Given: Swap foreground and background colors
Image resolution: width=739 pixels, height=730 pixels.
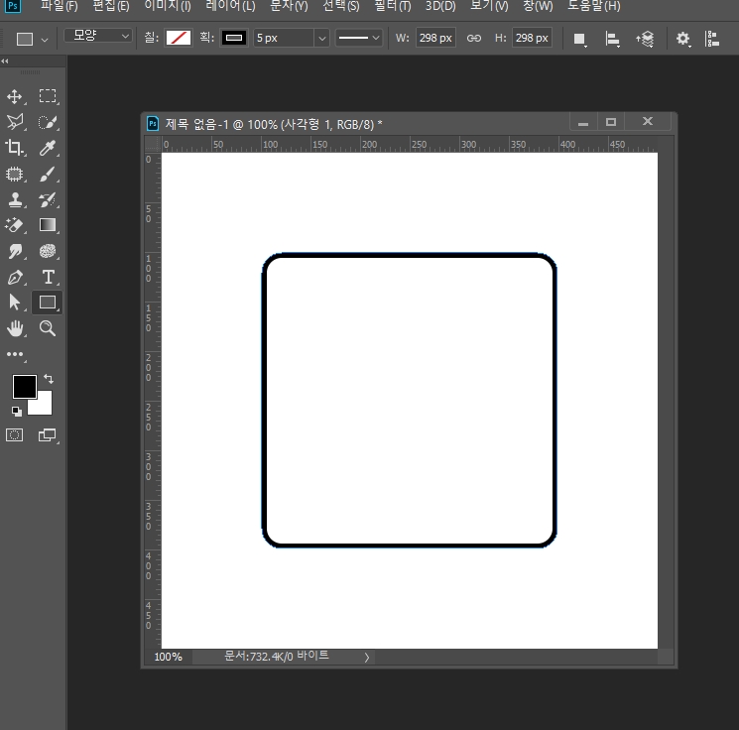Looking at the screenshot, I should click(x=48, y=379).
